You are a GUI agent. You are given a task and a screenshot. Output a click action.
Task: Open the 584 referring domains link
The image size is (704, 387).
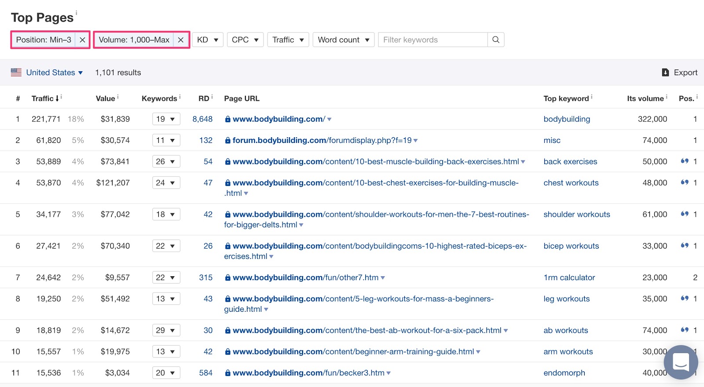tap(206, 373)
